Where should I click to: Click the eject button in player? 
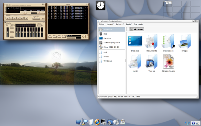click(x=26, y=18)
